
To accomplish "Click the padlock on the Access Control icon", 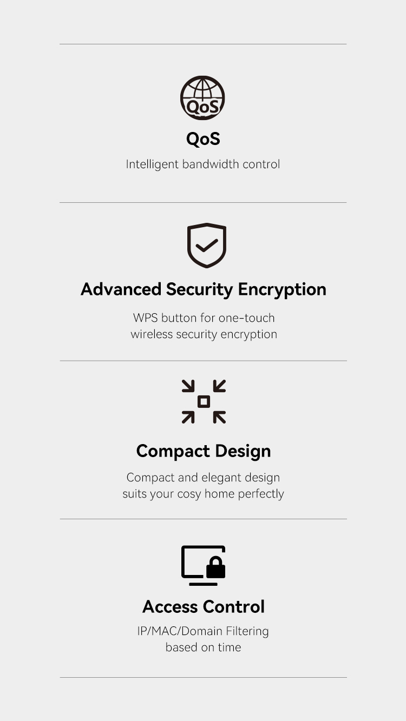I will (x=216, y=568).
